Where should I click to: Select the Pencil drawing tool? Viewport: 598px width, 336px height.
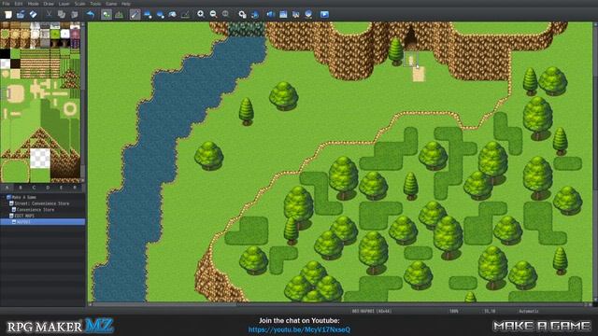[x=135, y=15]
